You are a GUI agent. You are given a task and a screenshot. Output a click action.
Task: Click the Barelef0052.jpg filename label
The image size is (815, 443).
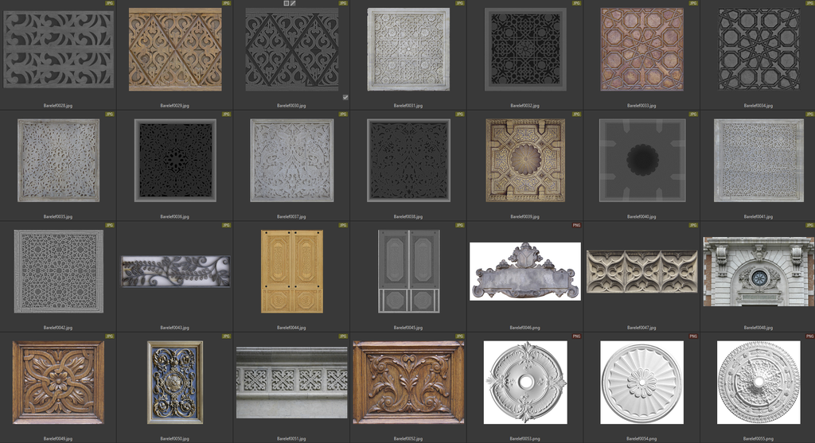pos(408,438)
